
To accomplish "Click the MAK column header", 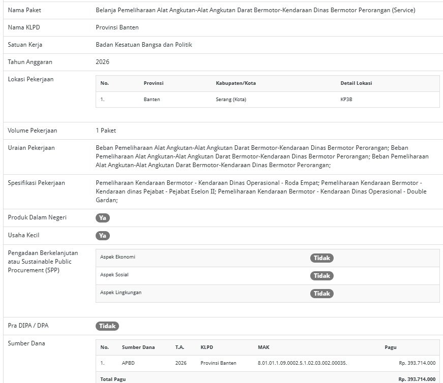I will click(x=263, y=347).
